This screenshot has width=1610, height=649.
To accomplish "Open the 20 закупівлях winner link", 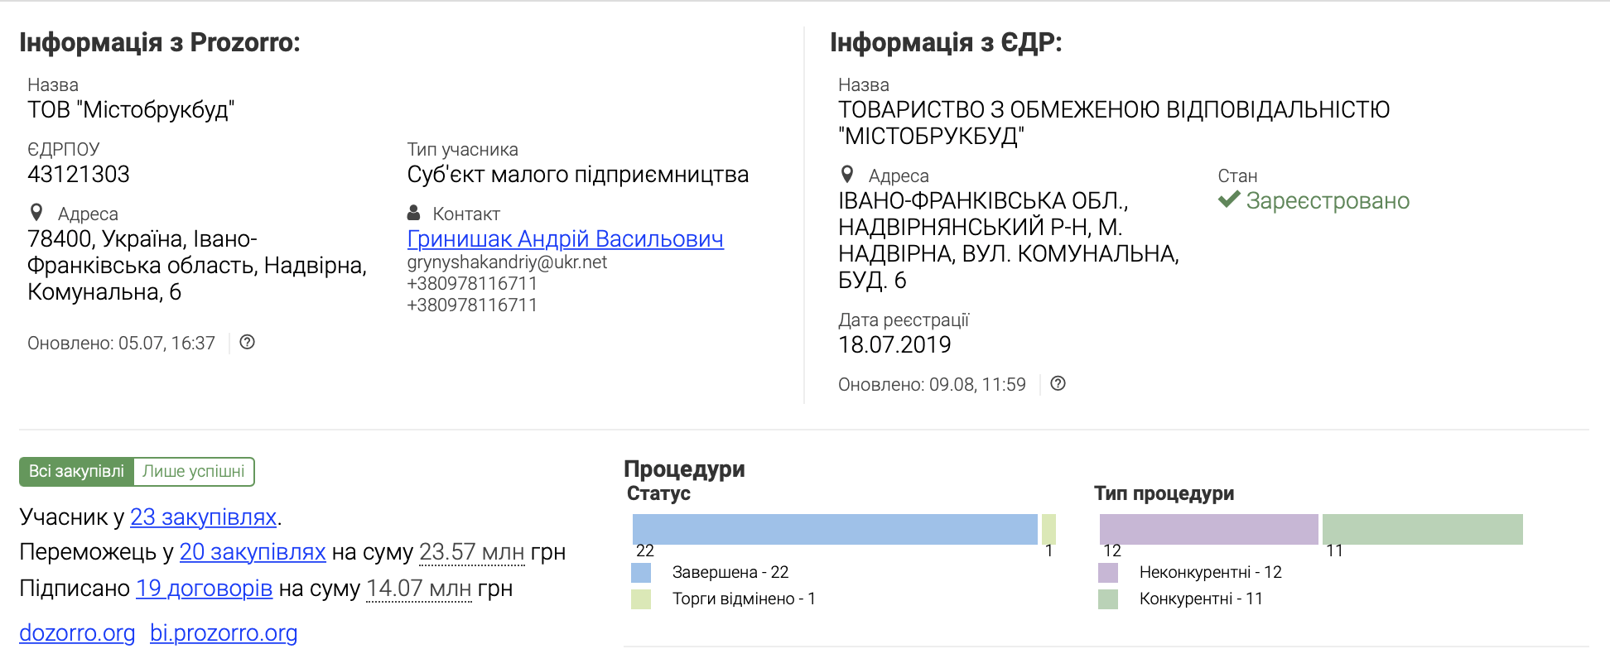I will tap(253, 551).
